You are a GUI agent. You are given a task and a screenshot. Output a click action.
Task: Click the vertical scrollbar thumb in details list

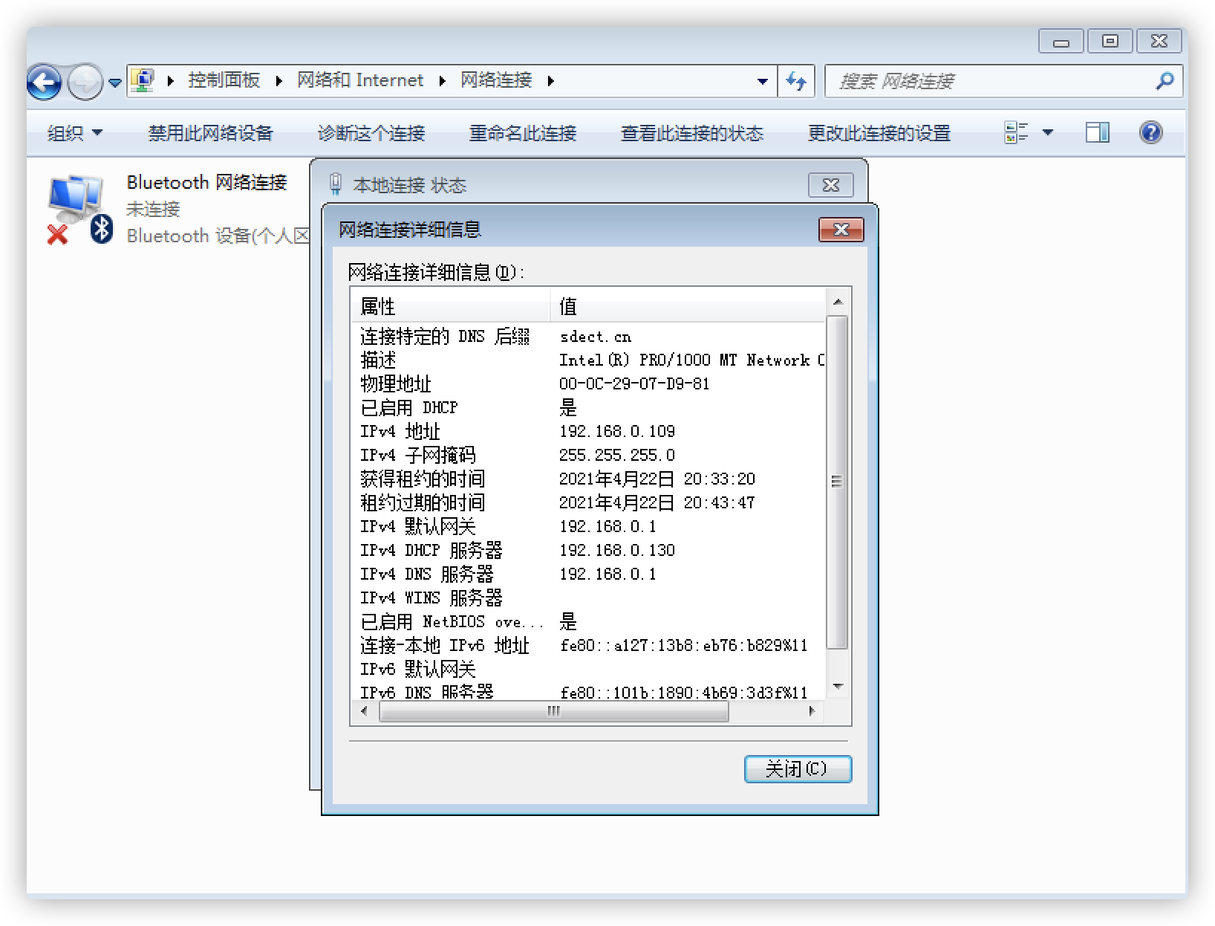838,482
